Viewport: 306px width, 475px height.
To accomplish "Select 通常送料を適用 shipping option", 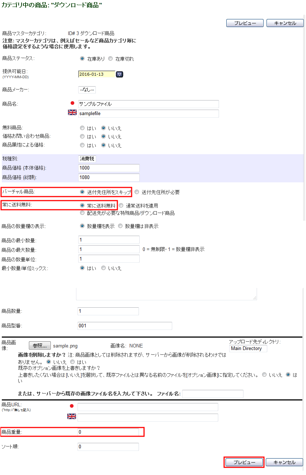I will point(121,206).
